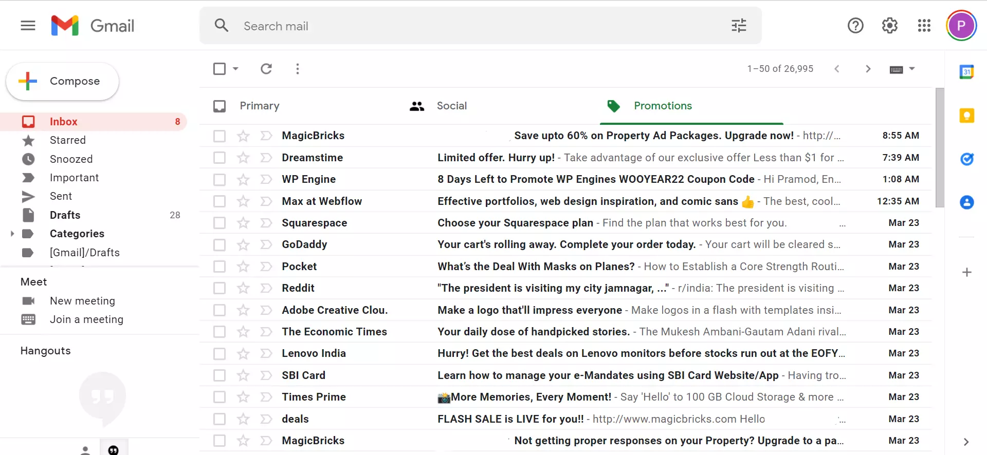Open the select dropdown arrow beside checkbox
The height and width of the screenshot is (455, 987).
click(235, 69)
